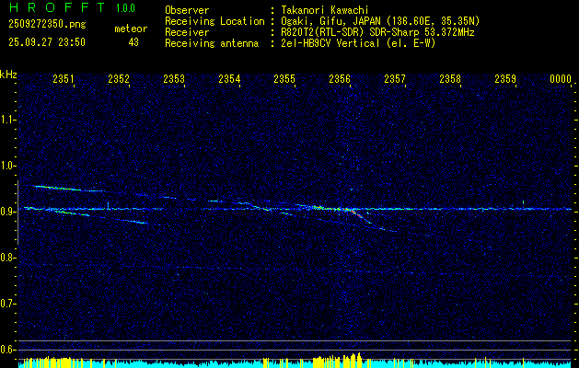This screenshot has width=579, height=368.
Task: Click the 0.6 kHz frequency label
Action: [x=7, y=350]
